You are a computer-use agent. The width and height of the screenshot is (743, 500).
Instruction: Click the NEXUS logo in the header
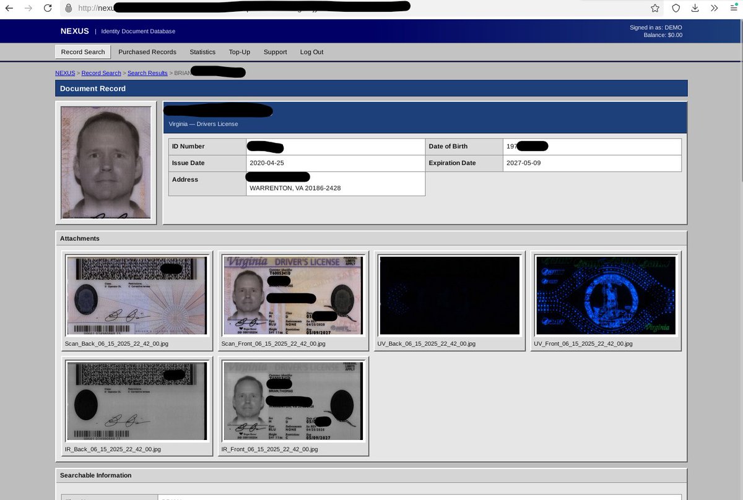click(x=75, y=31)
